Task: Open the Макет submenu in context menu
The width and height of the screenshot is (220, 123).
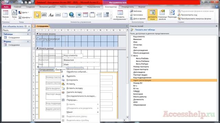Action: 80,112
